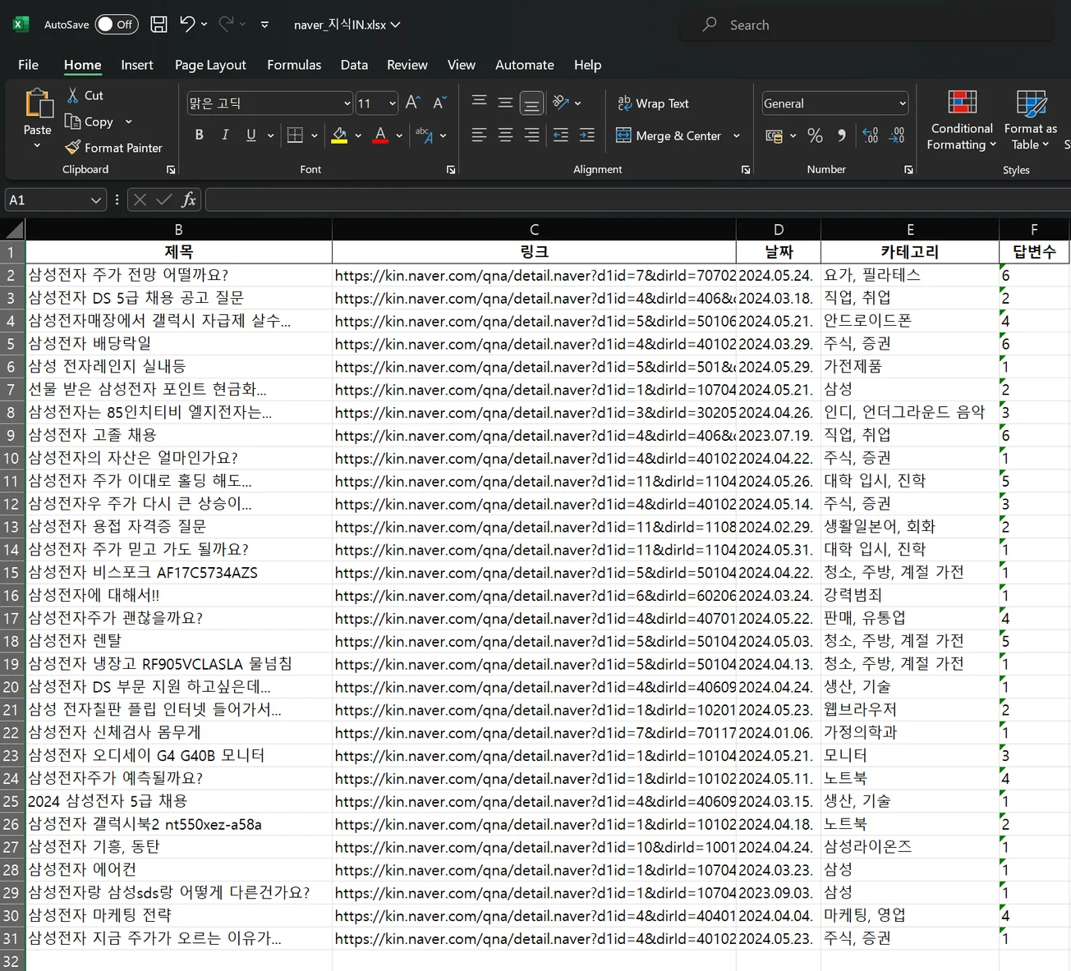
Task: Click Decrease Indent icon
Action: (561, 135)
